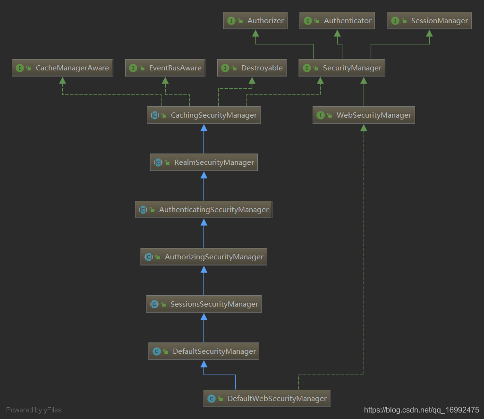Screen dimensions: 484x419
Task: Select the SessionsSecurityManager text label
Action: click(x=214, y=304)
